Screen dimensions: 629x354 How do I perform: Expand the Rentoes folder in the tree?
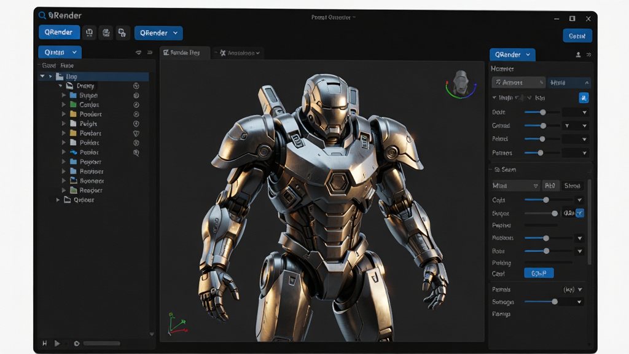(63, 171)
